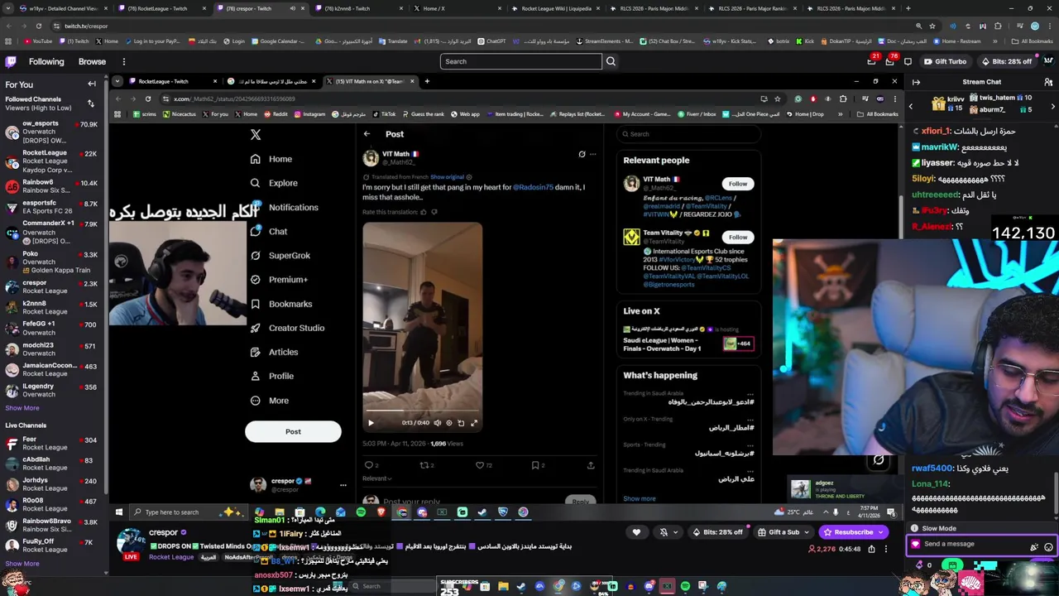1059x596 pixels.
Task: Like the VIT Math post
Action: coord(479,465)
